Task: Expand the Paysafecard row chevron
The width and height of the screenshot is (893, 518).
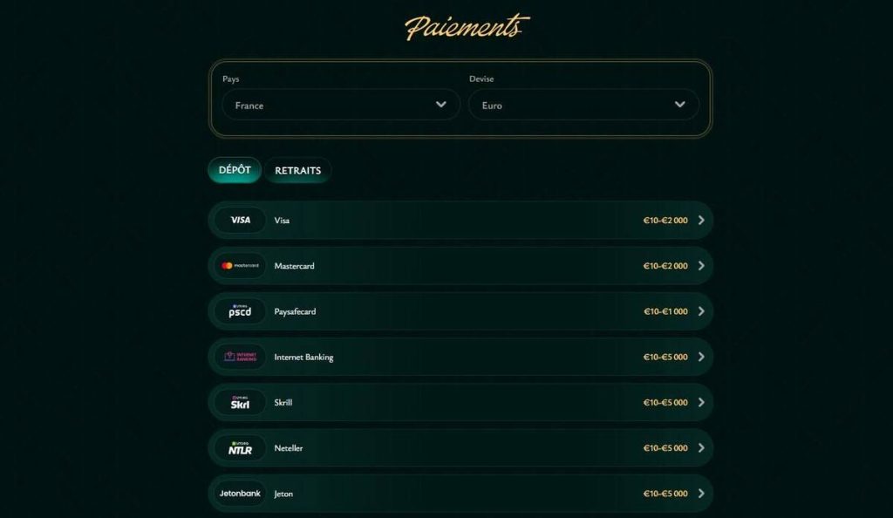Action: click(x=701, y=311)
